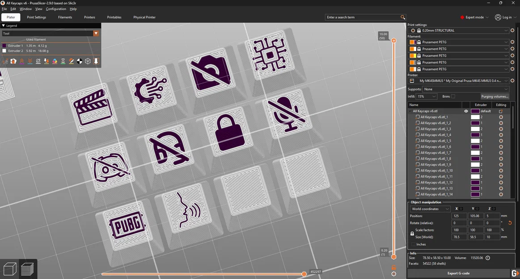This screenshot has width=520, height=279.
Task: Open Physical Printer tab
Action: coord(144,17)
